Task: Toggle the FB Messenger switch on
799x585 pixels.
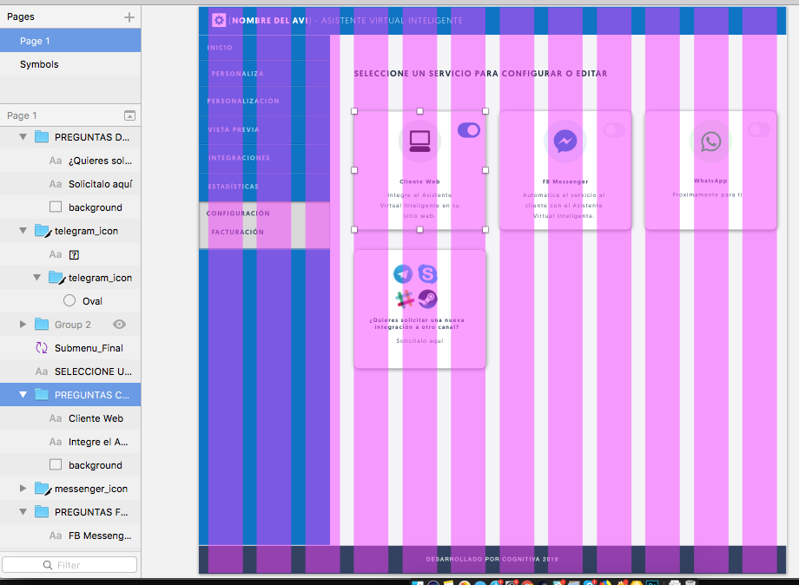Action: [615, 130]
